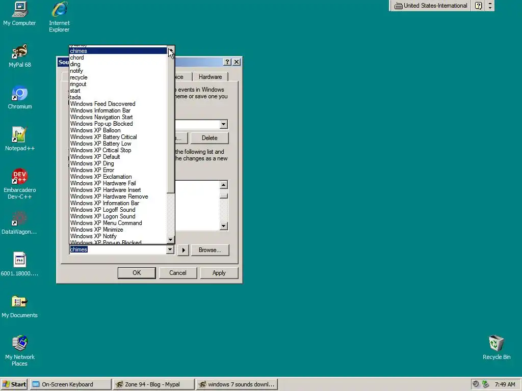522x391 pixels.
Task: Click the program events scrollbar thumb
Action: click(223, 196)
